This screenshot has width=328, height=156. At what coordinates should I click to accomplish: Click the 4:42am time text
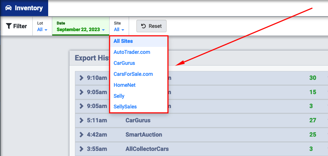pos(97,134)
